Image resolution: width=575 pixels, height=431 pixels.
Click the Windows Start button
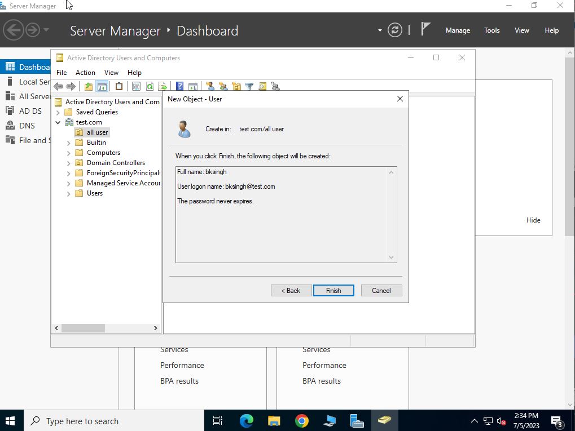[x=10, y=421]
